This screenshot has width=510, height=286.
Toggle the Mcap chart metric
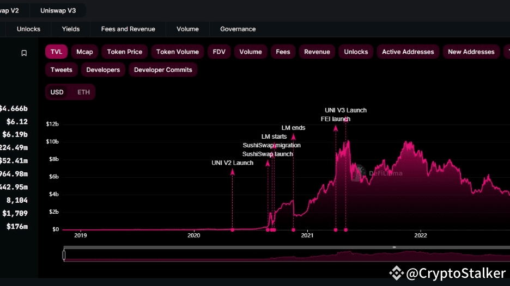84,52
